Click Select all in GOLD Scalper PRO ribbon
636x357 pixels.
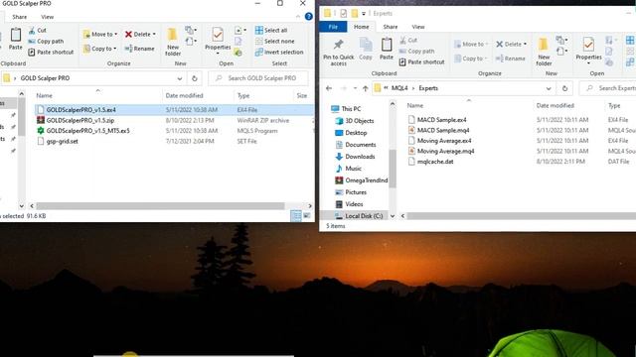[271, 31]
